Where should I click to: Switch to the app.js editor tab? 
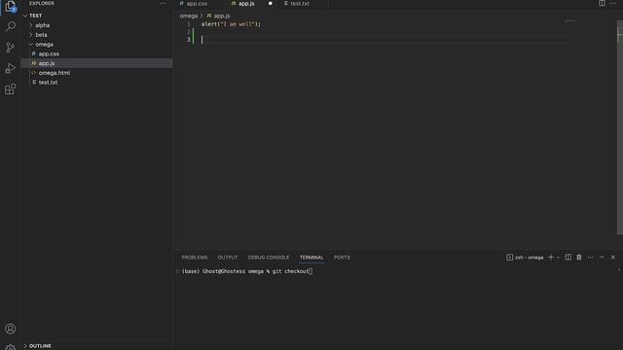point(246,4)
